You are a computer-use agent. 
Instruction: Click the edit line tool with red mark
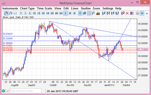[123, 13]
